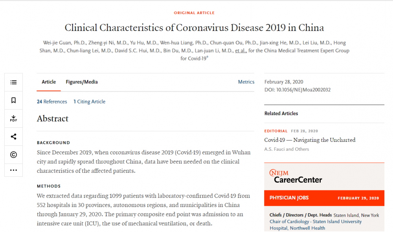Open editorial Covid-19 — Navigating the Uncharted
The height and width of the screenshot is (232, 393).
pos(310,140)
